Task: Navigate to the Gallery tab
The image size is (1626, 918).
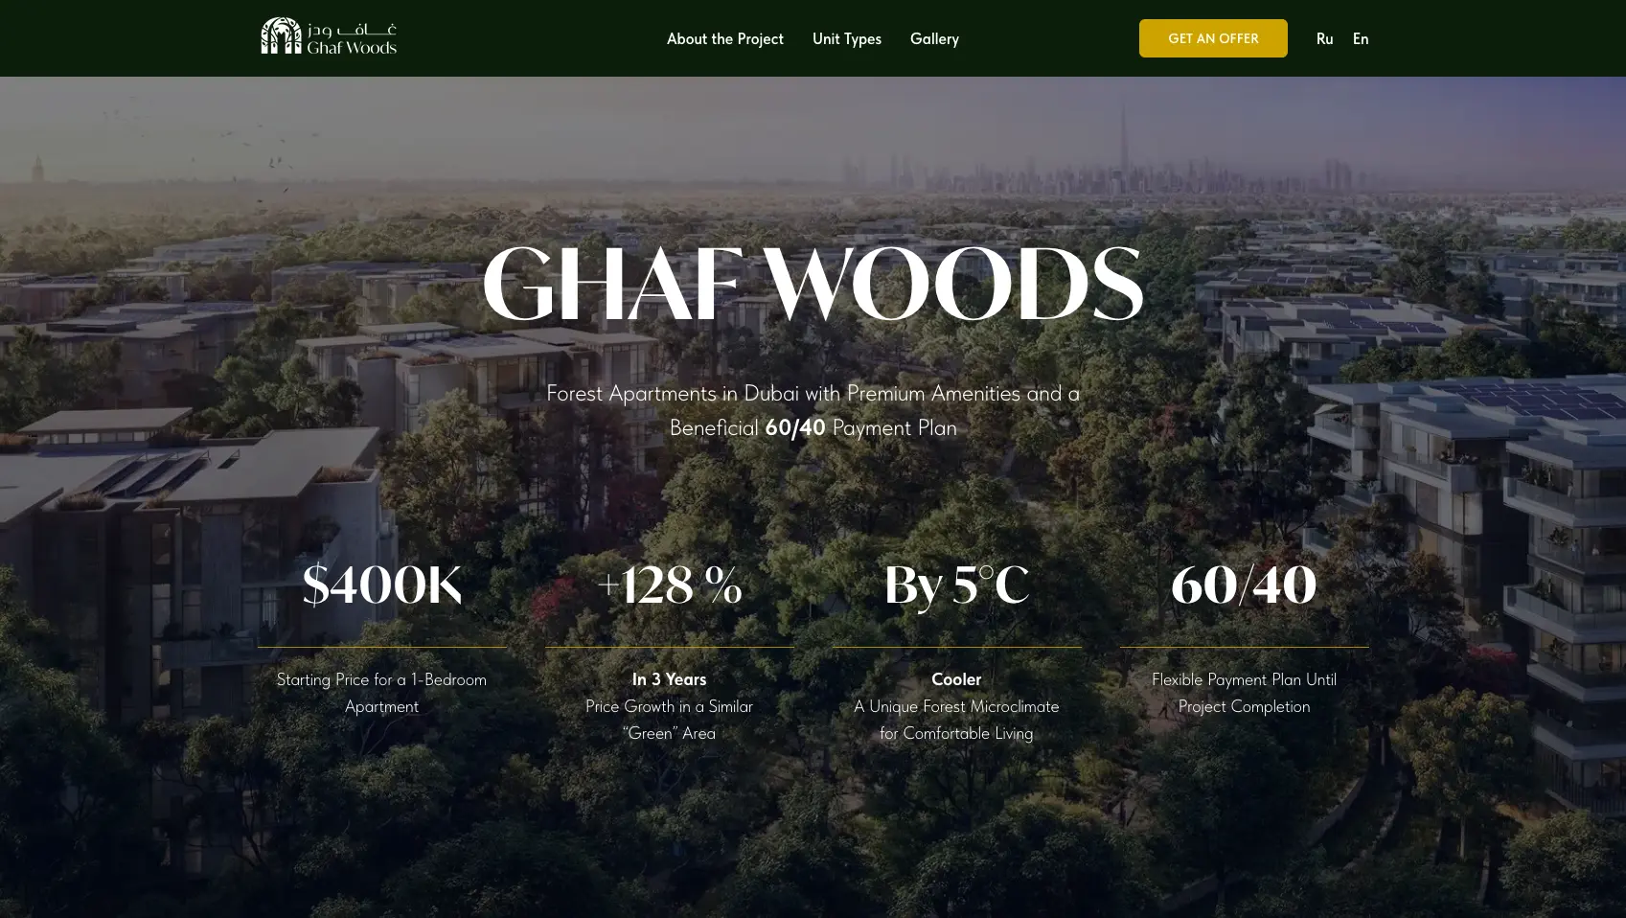Action: point(933,38)
